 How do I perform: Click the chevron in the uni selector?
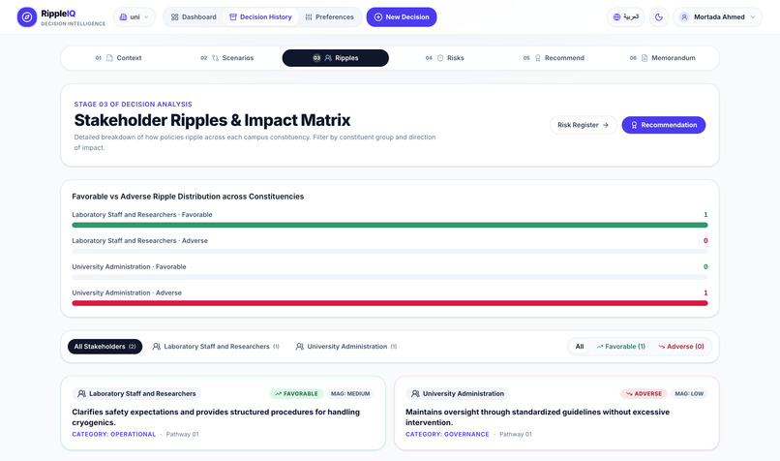146,16
